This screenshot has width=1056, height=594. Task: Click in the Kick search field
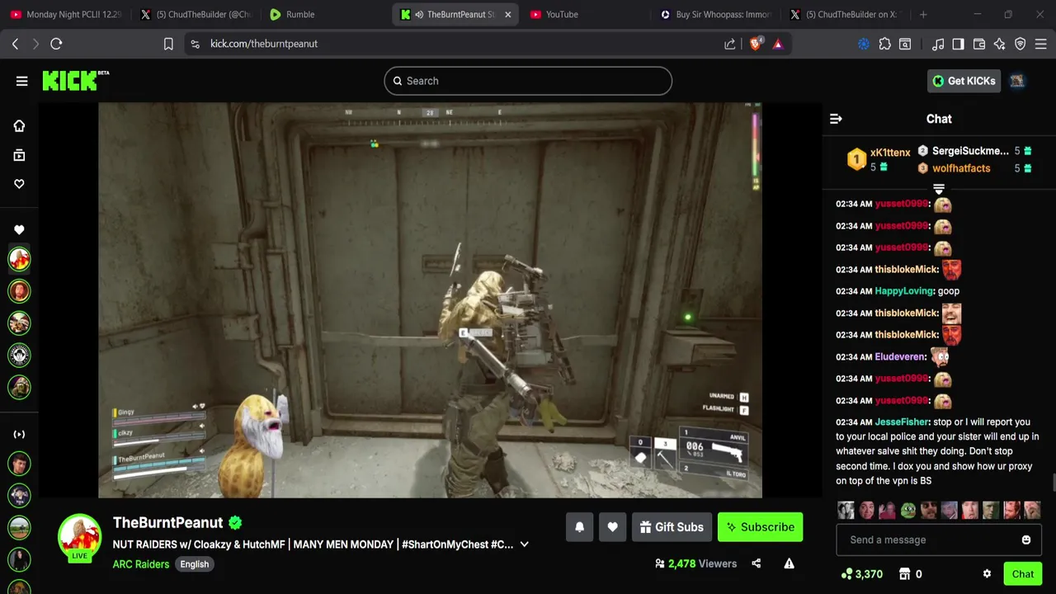coord(528,81)
